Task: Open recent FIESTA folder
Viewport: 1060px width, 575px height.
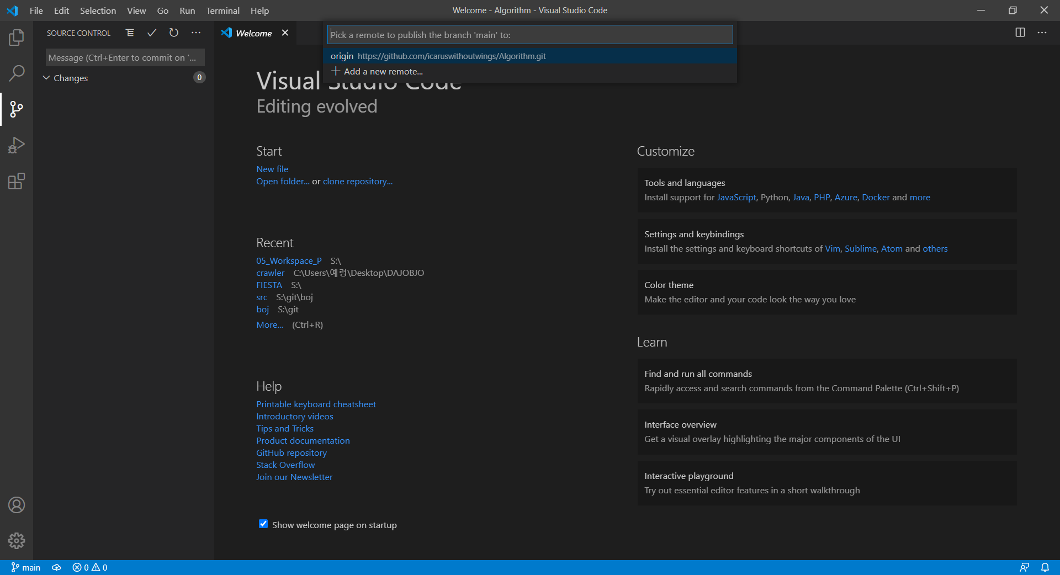Action: coord(269,285)
